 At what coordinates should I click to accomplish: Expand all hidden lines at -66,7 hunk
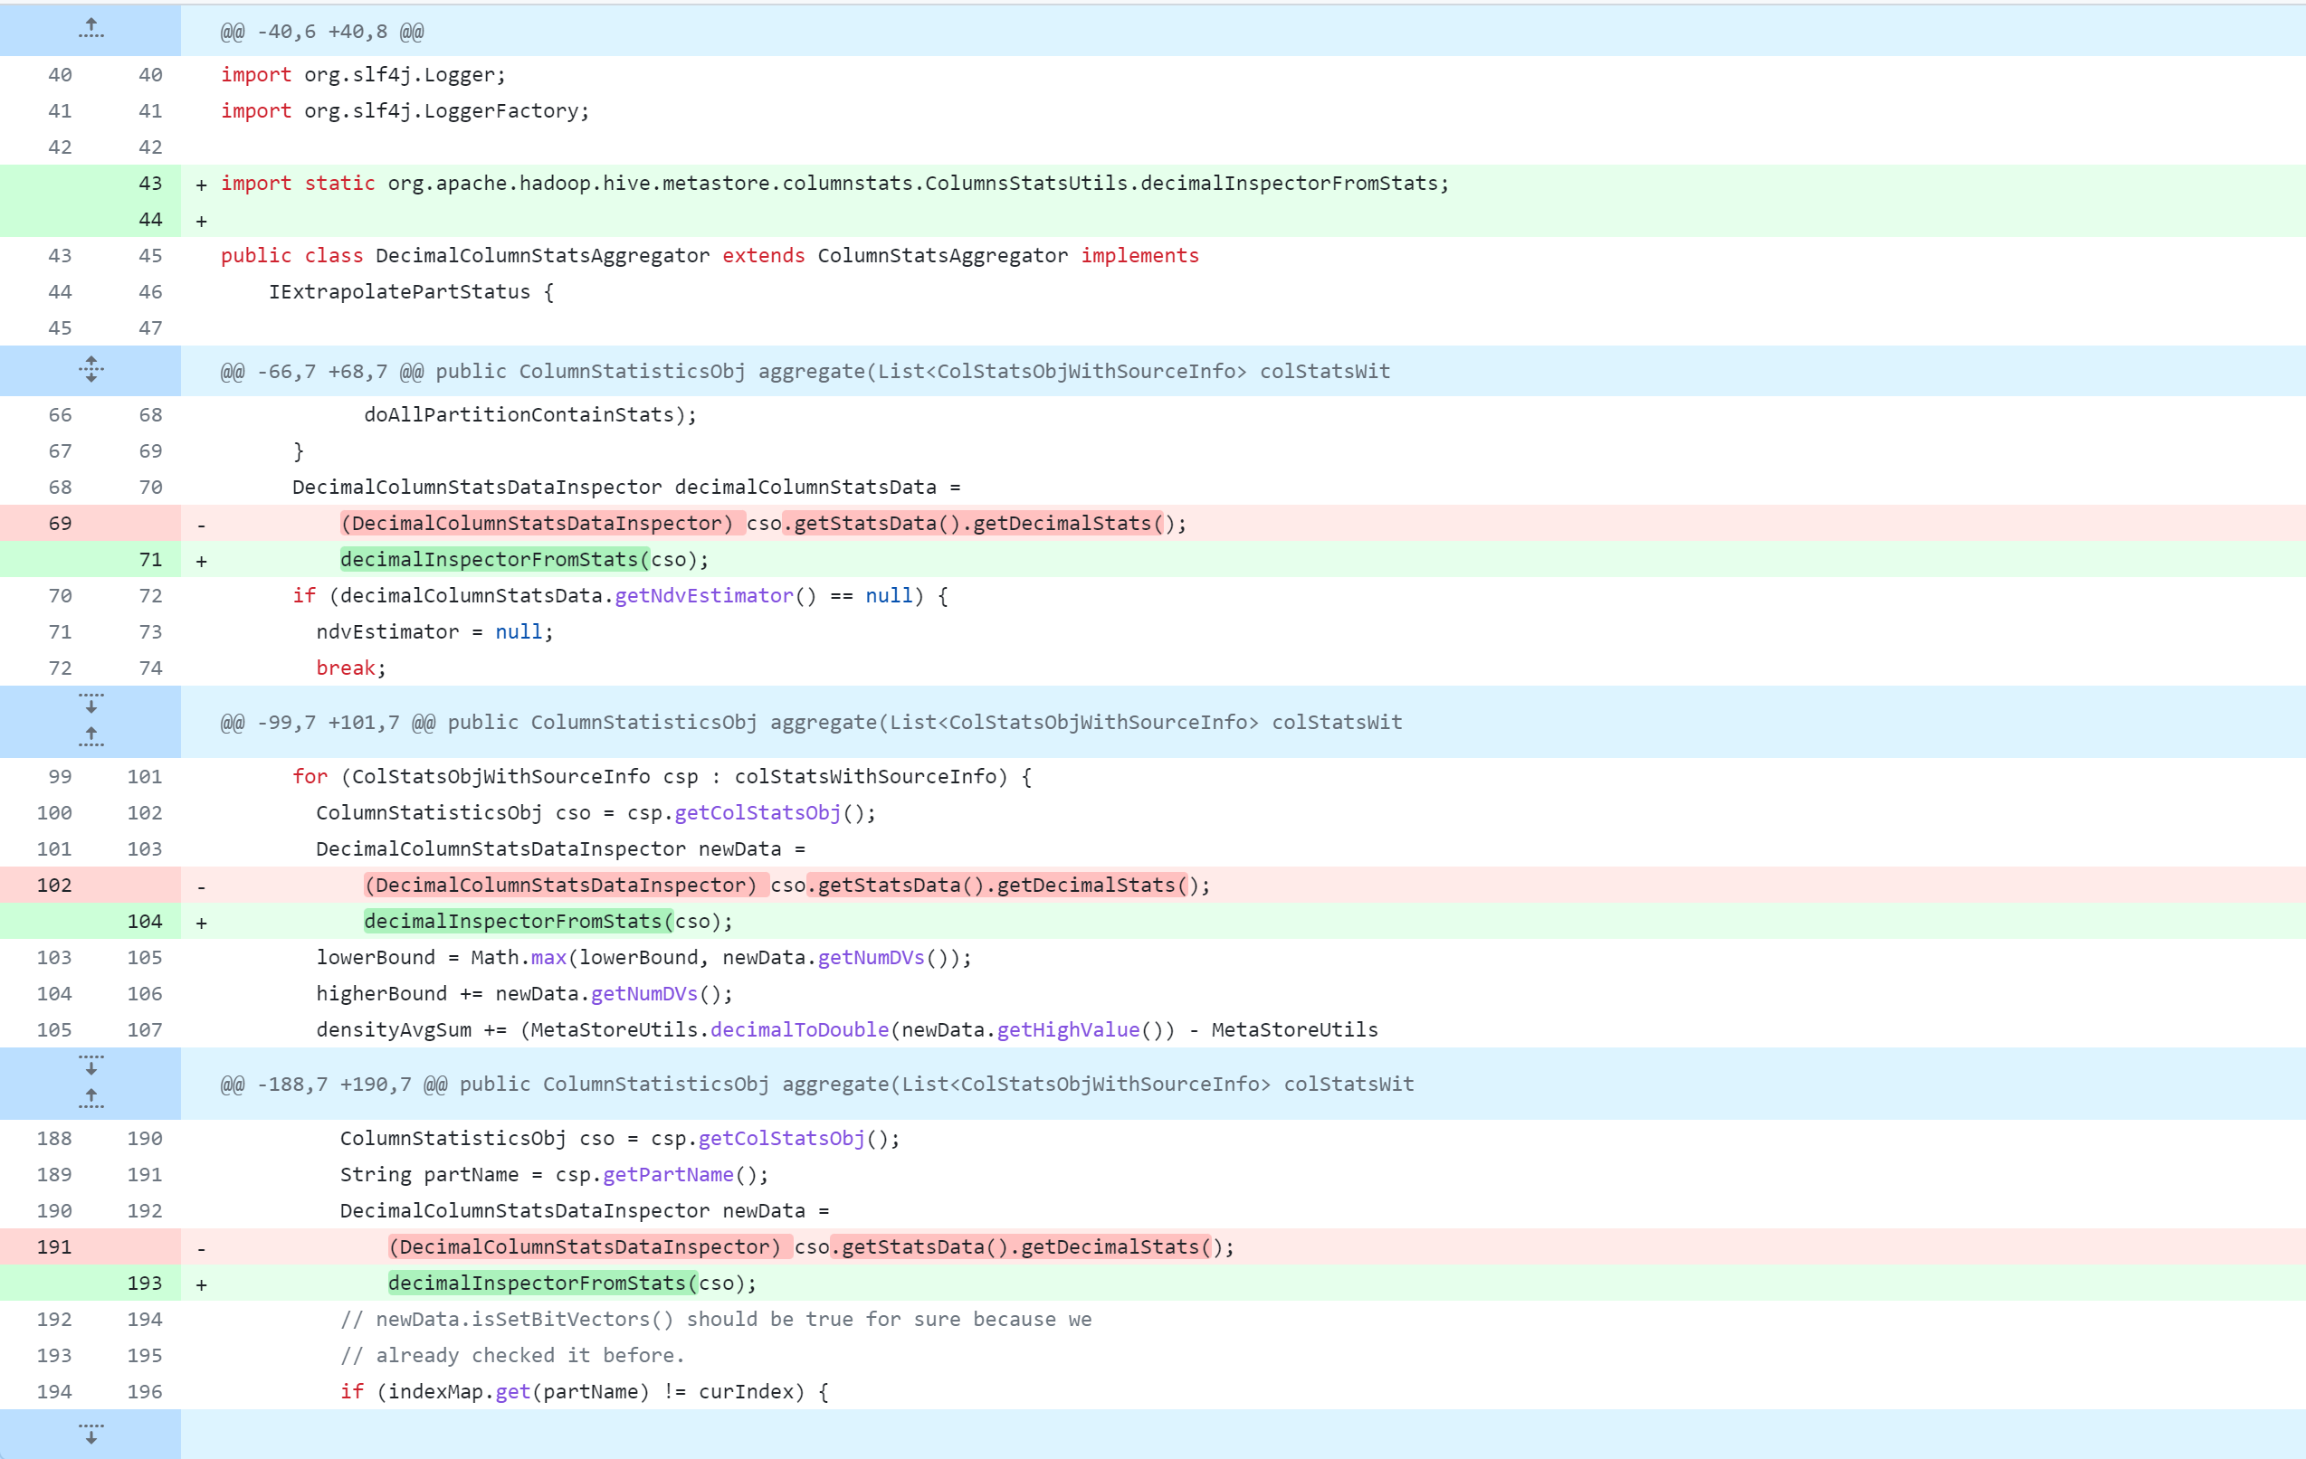click(90, 370)
